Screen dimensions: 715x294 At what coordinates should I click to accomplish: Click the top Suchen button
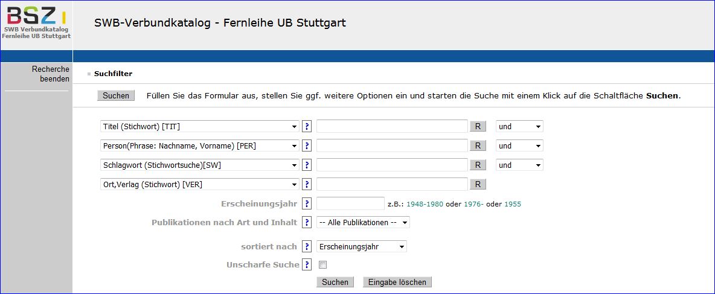tap(116, 96)
